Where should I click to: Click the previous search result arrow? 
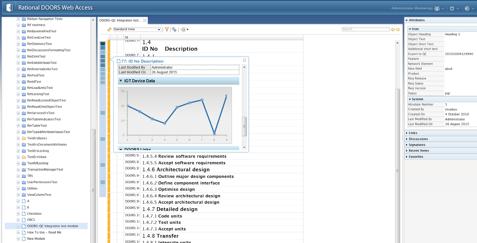tap(393, 30)
